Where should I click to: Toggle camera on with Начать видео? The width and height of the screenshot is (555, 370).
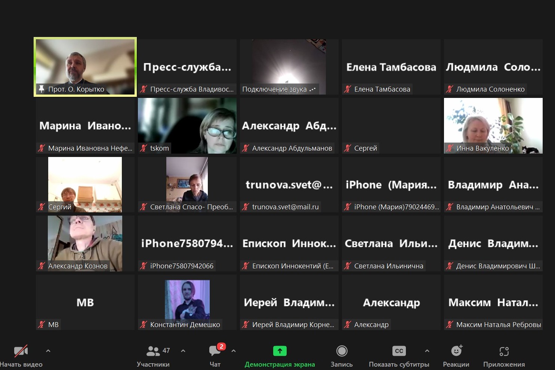coord(21,351)
